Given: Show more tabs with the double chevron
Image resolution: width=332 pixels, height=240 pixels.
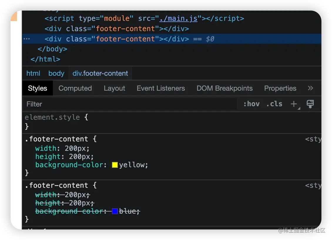Looking at the screenshot, I should pyautogui.click(x=310, y=88).
